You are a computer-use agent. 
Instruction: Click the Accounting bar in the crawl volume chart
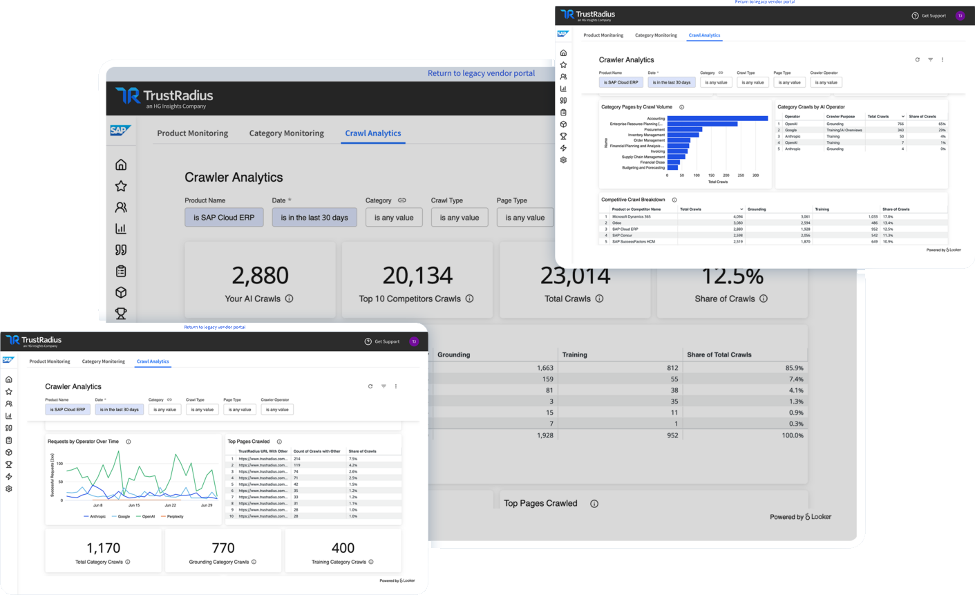pyautogui.click(x=717, y=118)
